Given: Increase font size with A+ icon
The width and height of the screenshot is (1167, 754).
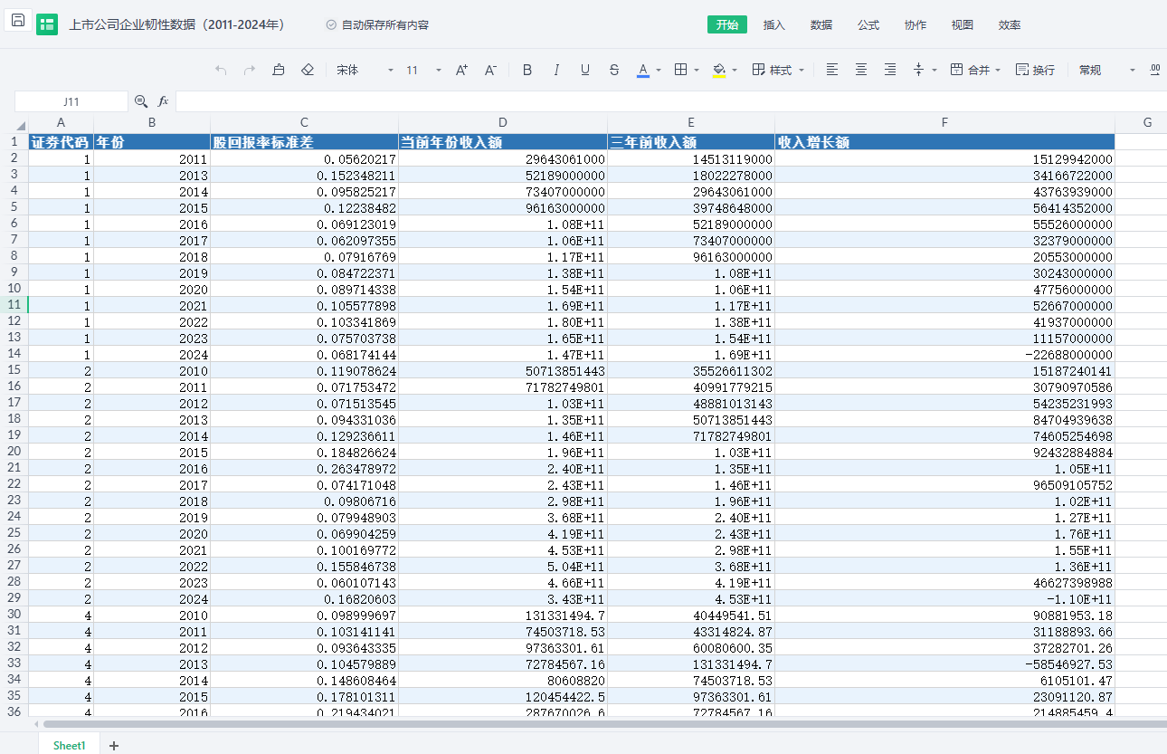Looking at the screenshot, I should (461, 70).
